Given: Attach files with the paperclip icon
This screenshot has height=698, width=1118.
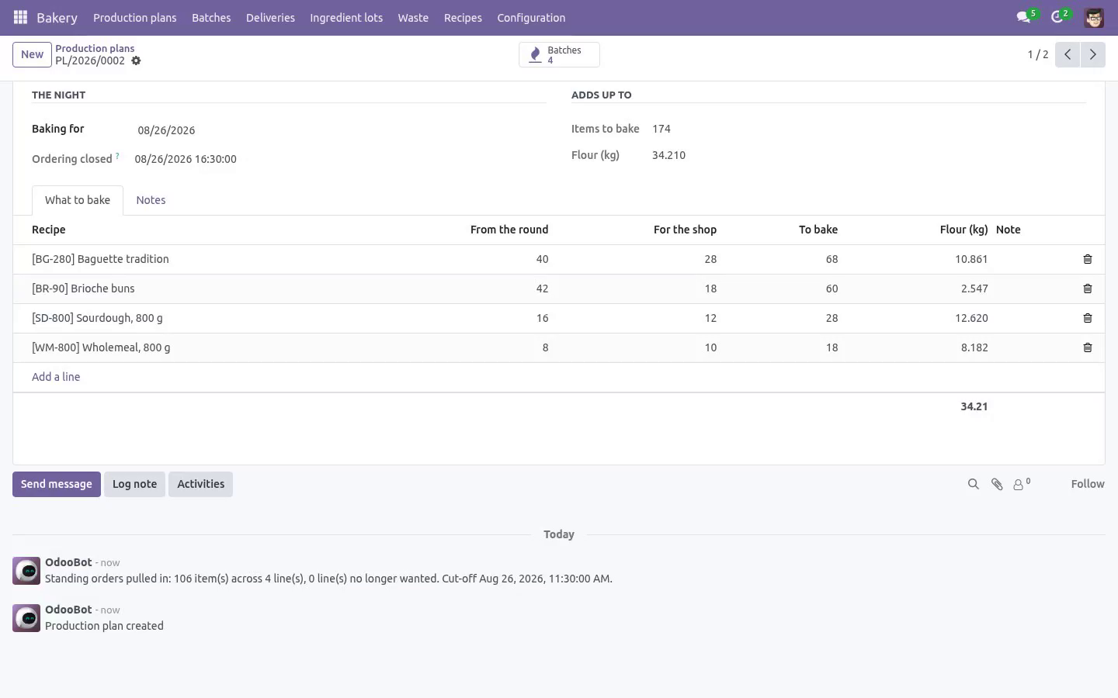Looking at the screenshot, I should pyautogui.click(x=997, y=484).
